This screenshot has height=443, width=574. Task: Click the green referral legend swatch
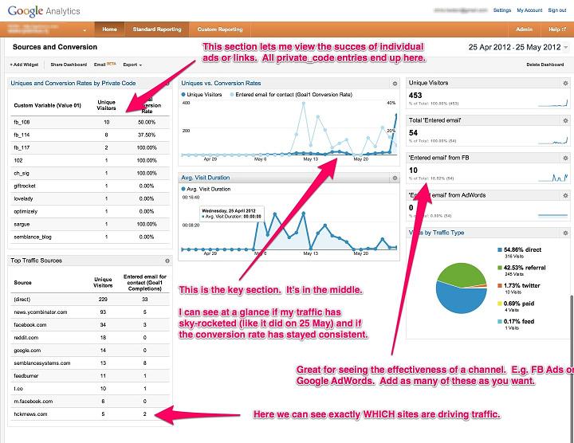(x=500, y=268)
